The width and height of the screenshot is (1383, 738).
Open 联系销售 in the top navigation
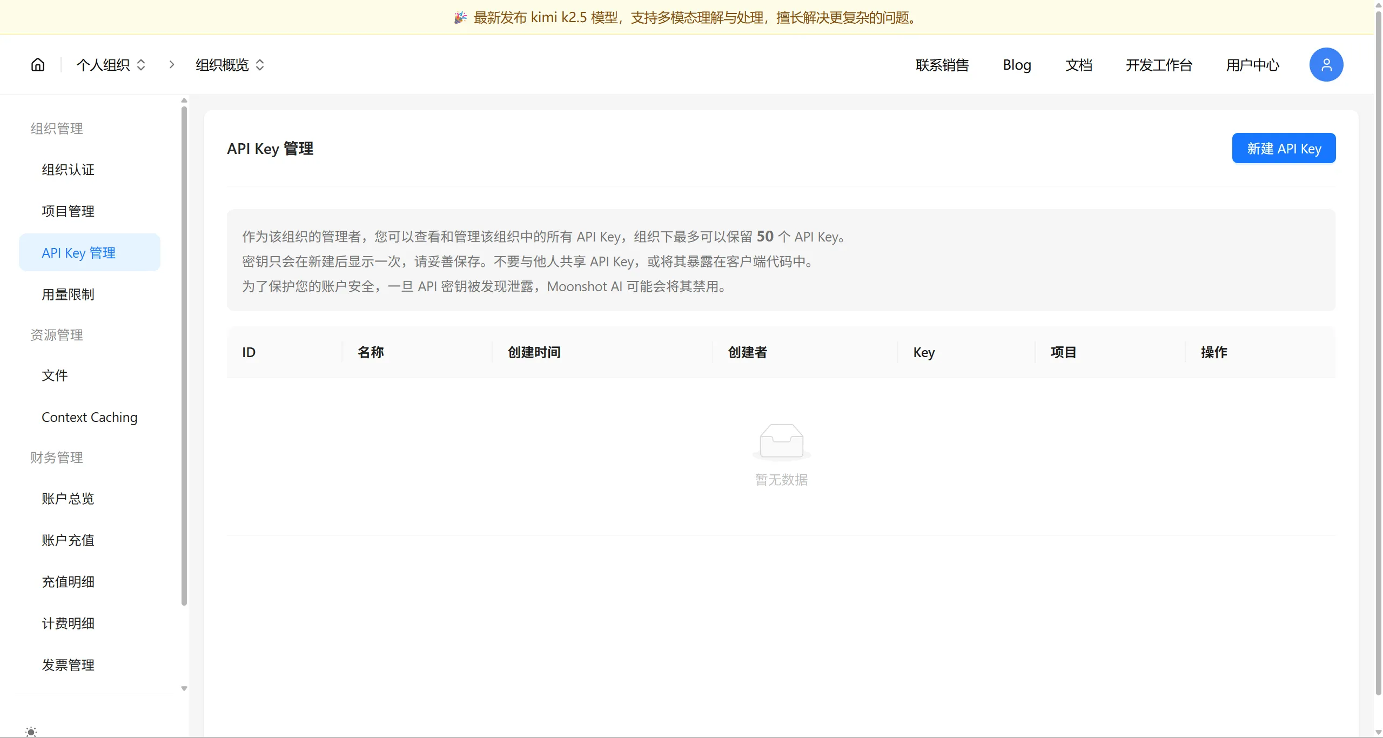pyautogui.click(x=942, y=65)
